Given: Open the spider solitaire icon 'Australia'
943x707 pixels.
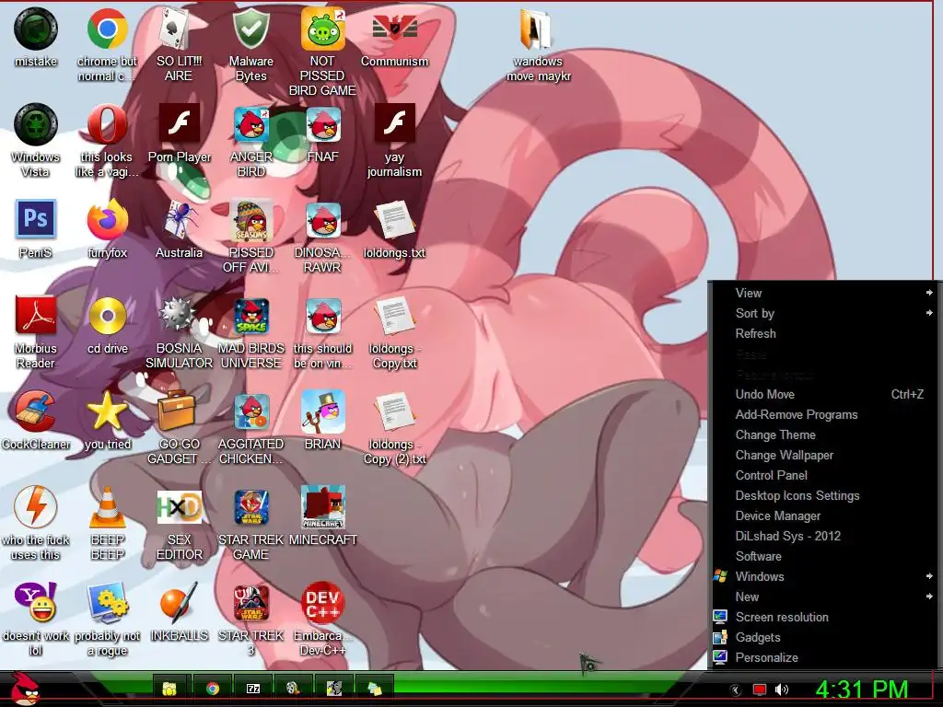Looking at the screenshot, I should pos(179,228).
